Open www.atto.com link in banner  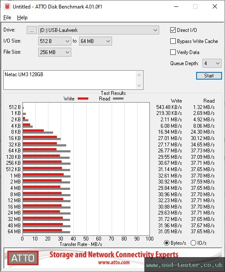click(114, 262)
